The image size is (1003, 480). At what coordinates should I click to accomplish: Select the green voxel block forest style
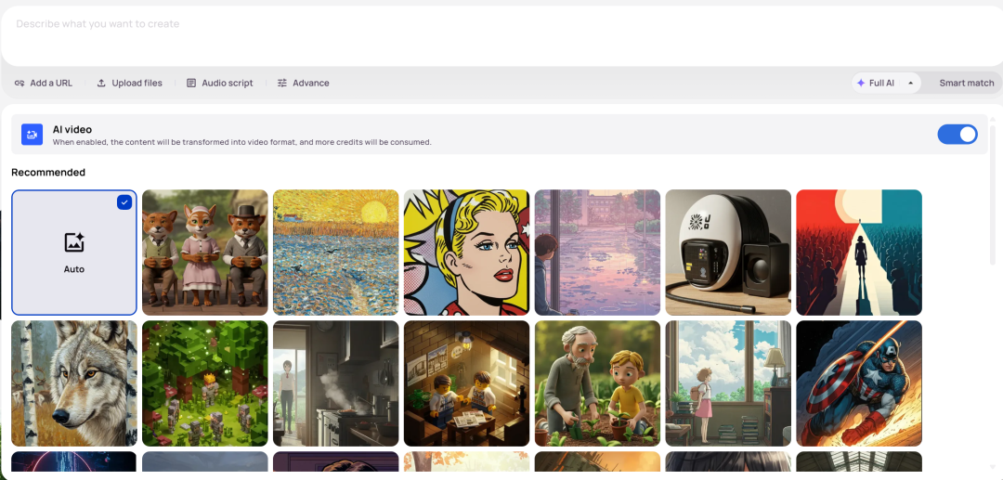[x=204, y=383]
